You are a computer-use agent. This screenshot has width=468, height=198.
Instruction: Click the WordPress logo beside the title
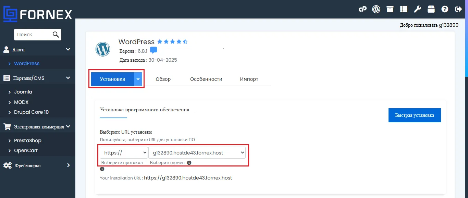103,49
